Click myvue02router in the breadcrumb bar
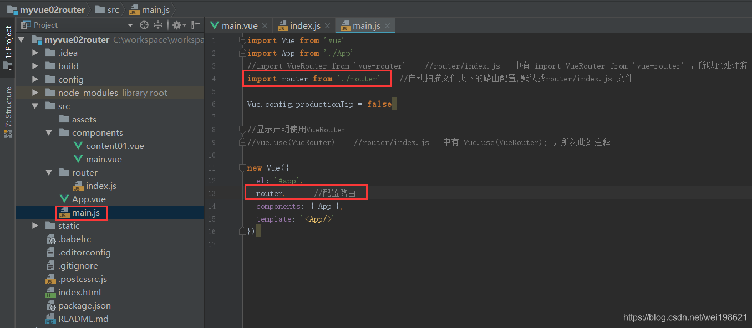752x328 pixels. tap(46, 9)
